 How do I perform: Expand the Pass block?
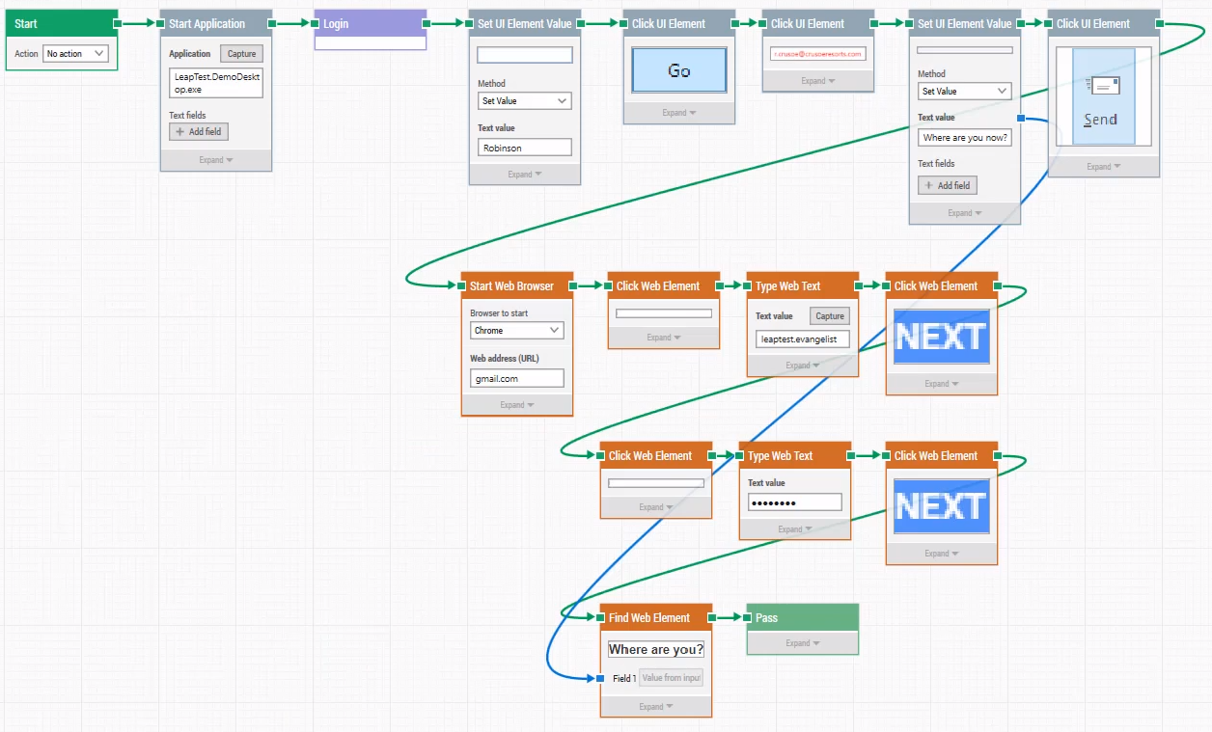click(803, 643)
